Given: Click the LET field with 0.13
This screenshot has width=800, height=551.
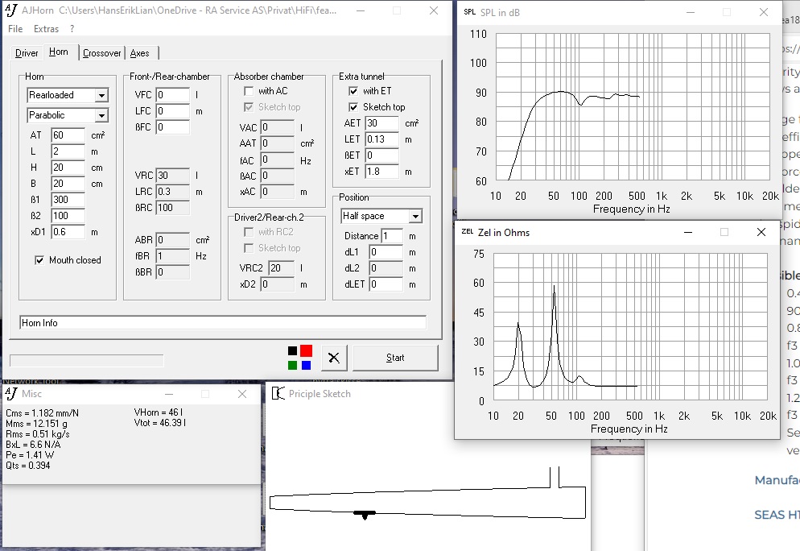Looking at the screenshot, I should tap(382, 139).
